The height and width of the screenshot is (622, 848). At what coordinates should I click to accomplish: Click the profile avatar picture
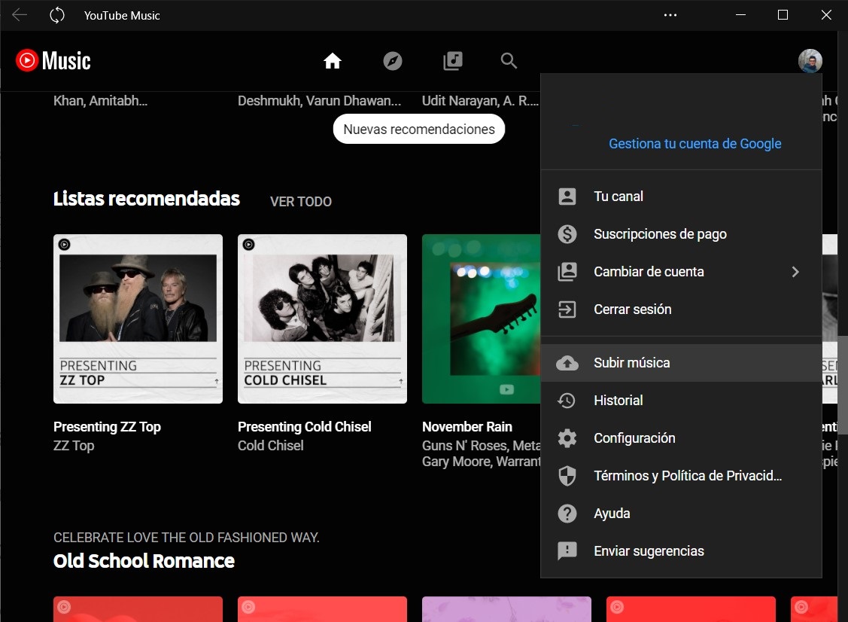810,61
